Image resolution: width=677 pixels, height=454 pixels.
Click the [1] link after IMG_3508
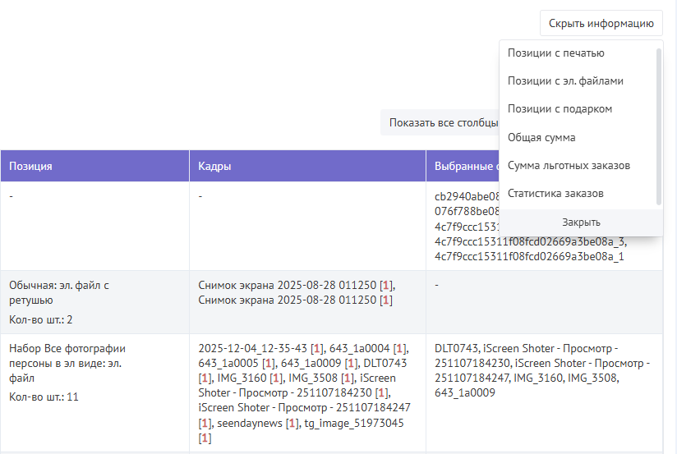pyautogui.click(x=349, y=378)
